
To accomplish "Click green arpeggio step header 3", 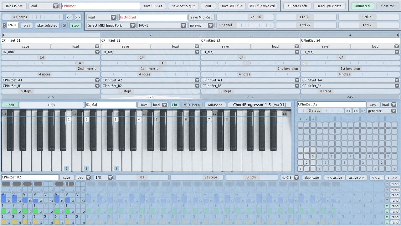I will click(x=313, y=119).
